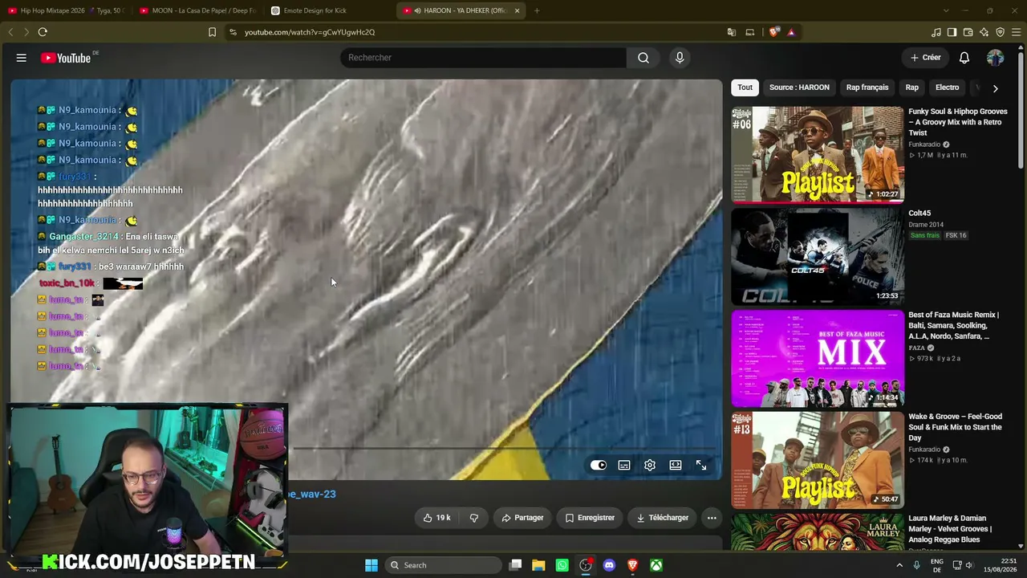This screenshot has height=578, width=1027.
Task: Click the search magnifier button
Action: 643,58
